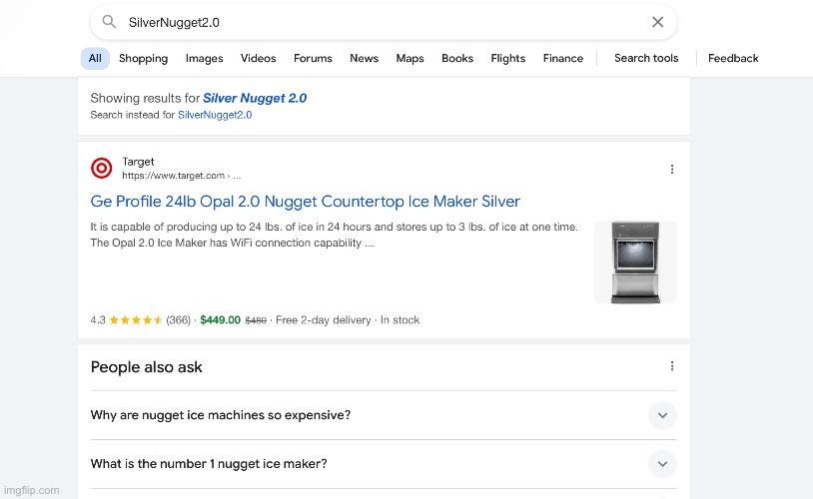The width and height of the screenshot is (813, 499).
Task: Clear the search query with the X icon
Action: (657, 22)
